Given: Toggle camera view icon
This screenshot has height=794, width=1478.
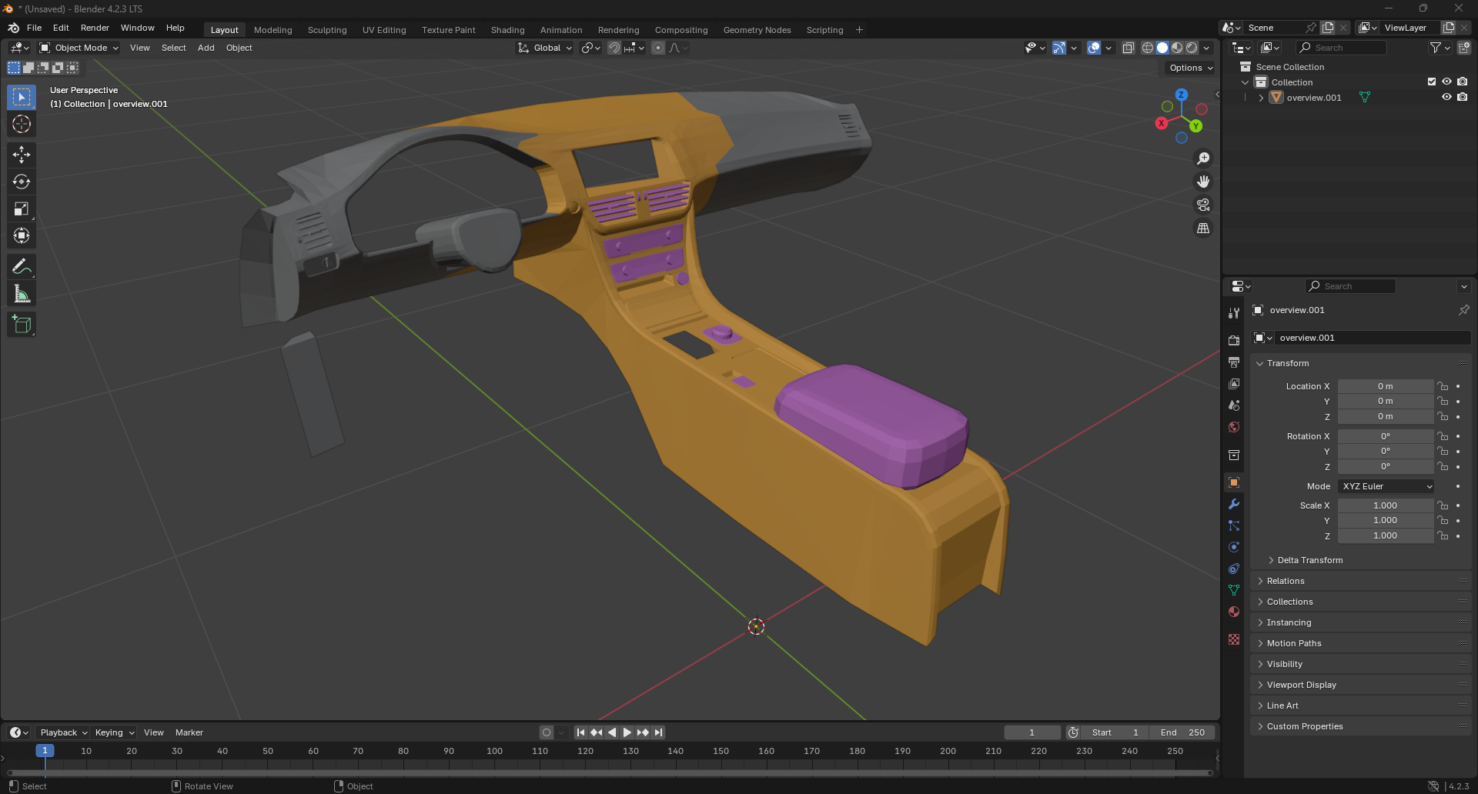Looking at the screenshot, I should click(1202, 205).
